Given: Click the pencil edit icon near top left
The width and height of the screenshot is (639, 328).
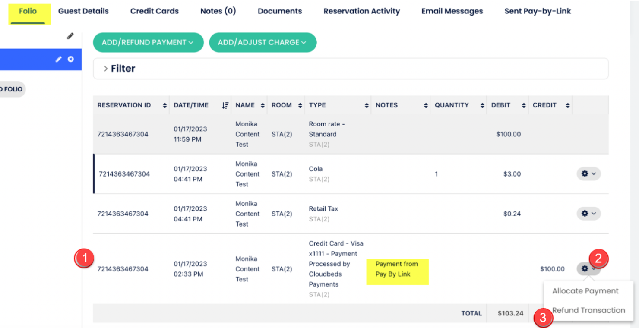Looking at the screenshot, I should (x=70, y=36).
